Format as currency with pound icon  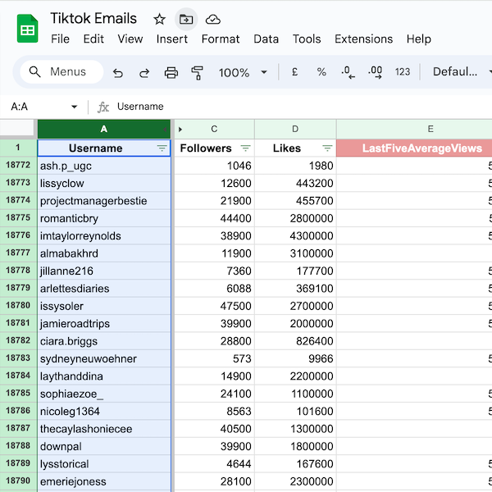point(294,72)
